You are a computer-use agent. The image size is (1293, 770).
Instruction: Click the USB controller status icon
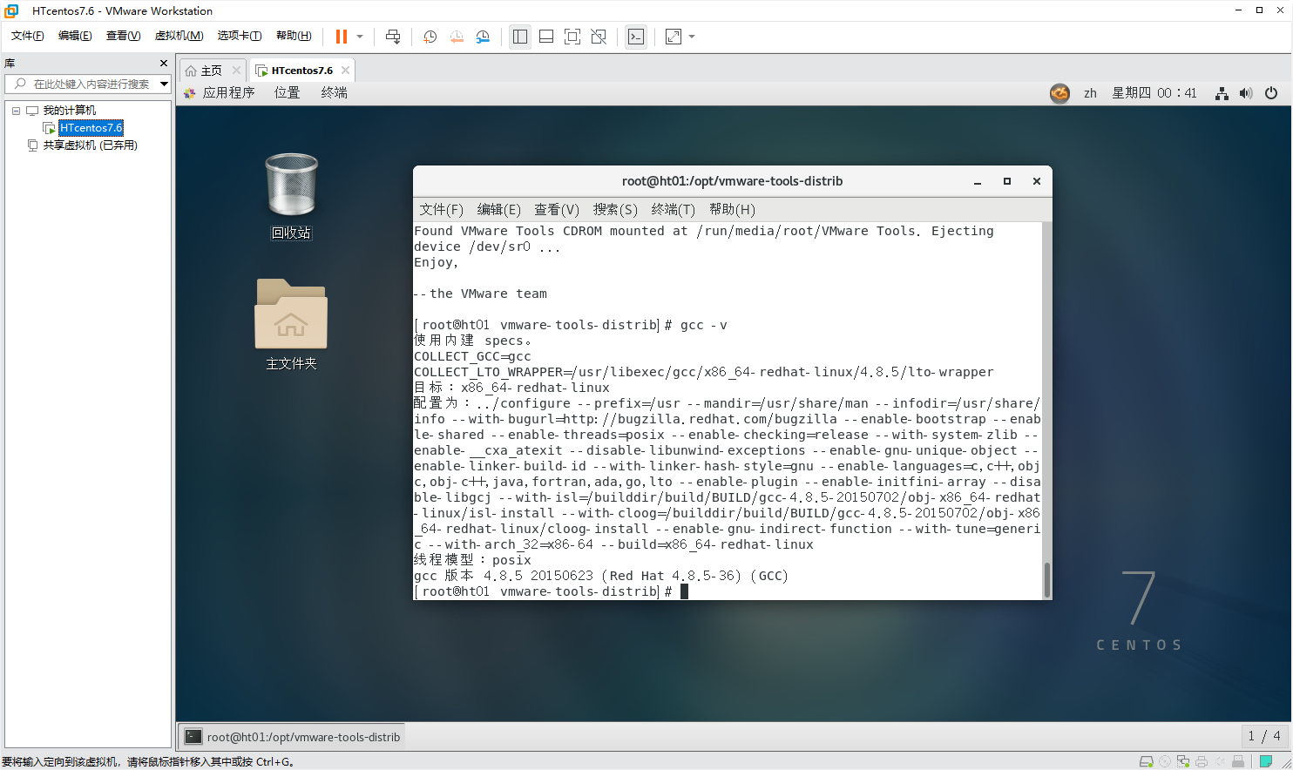1238,761
